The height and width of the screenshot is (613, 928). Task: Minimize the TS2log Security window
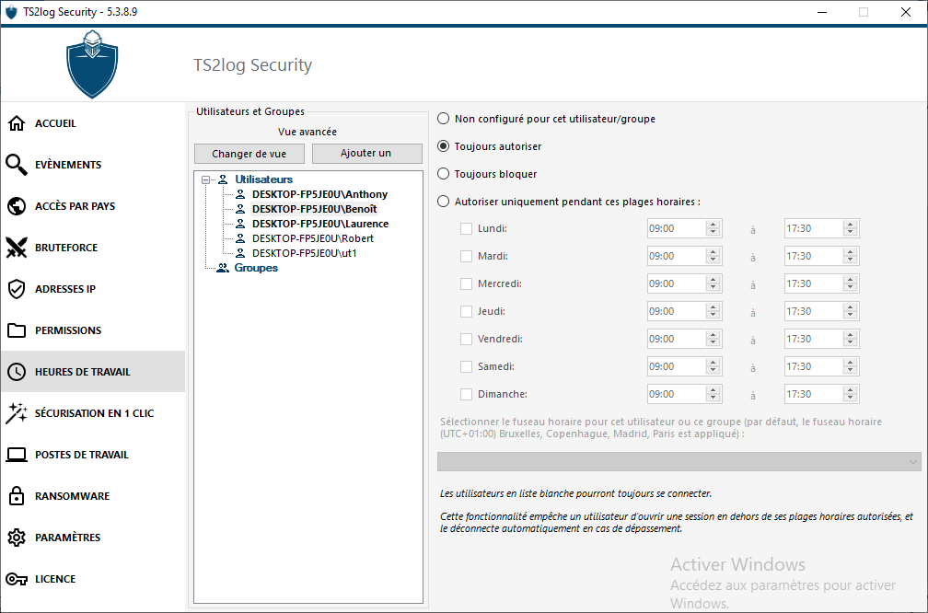coord(821,12)
